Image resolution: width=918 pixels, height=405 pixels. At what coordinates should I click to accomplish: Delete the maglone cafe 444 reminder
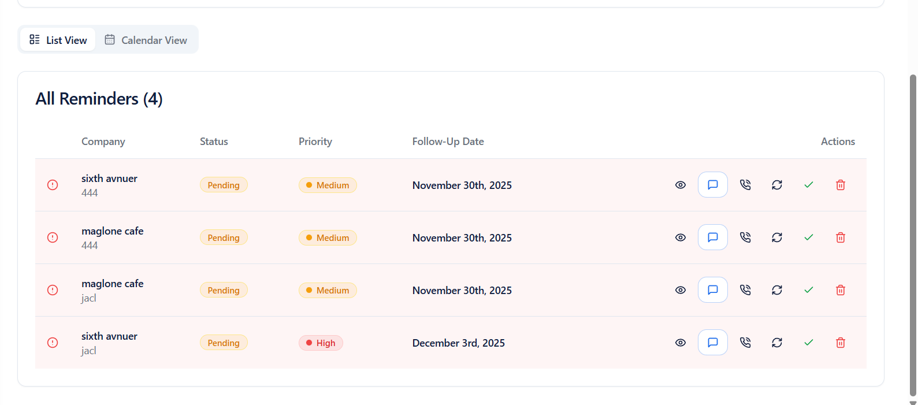coord(840,237)
